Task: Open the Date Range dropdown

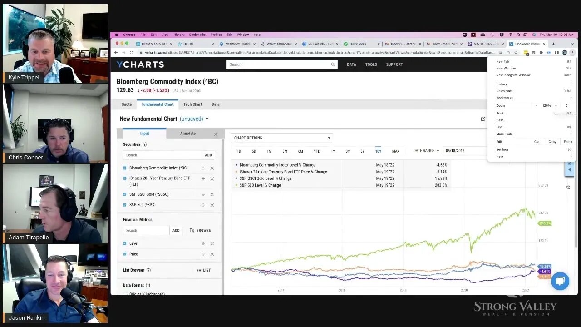Action: (426, 151)
